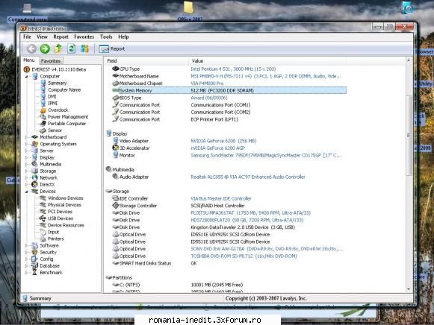434x325 pixels.
Task: Switch to the Menu tab
Action: [29, 60]
